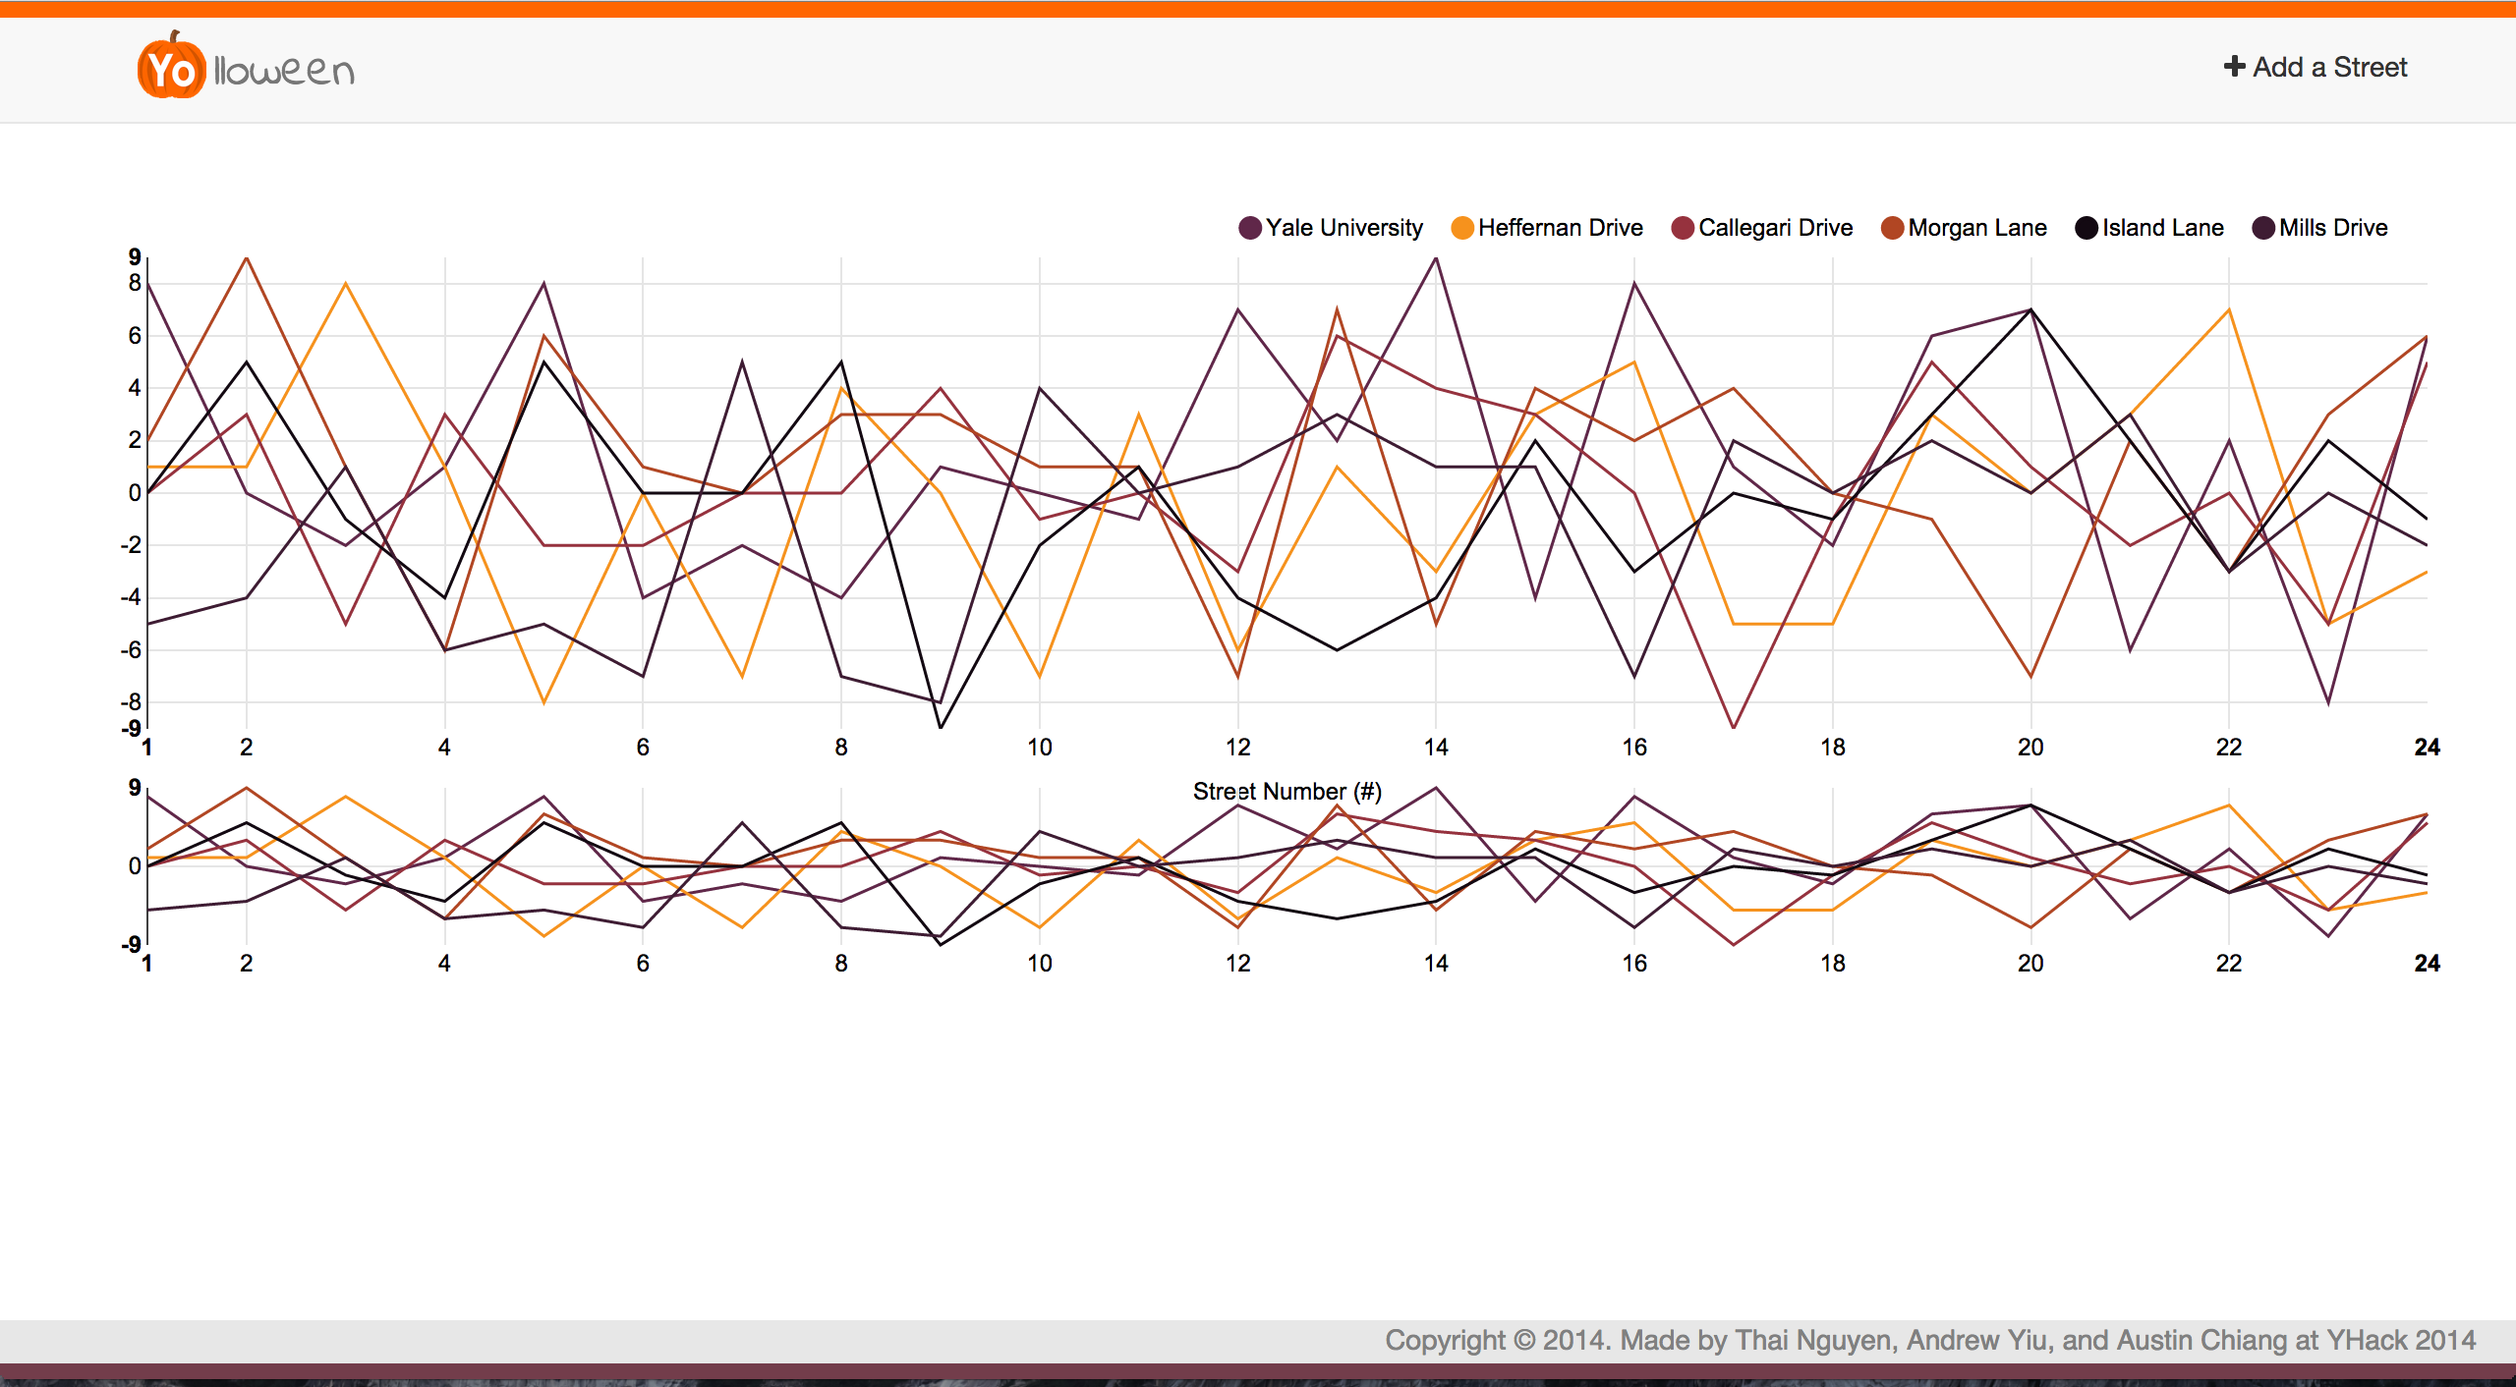The width and height of the screenshot is (2516, 1387).
Task: Click the Add a Street link
Action: tap(2329, 67)
